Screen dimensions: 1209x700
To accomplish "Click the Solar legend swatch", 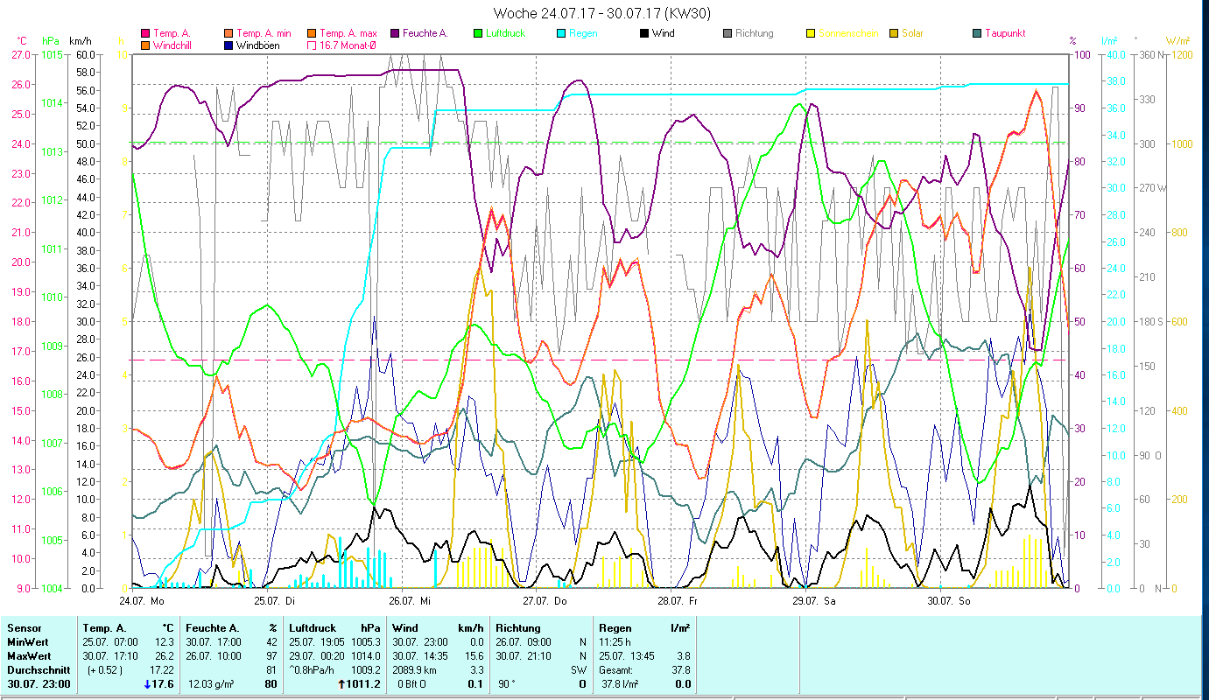I will [893, 33].
